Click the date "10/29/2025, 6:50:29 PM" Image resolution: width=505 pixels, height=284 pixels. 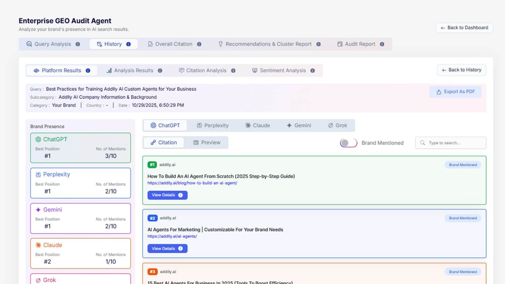[x=158, y=105]
